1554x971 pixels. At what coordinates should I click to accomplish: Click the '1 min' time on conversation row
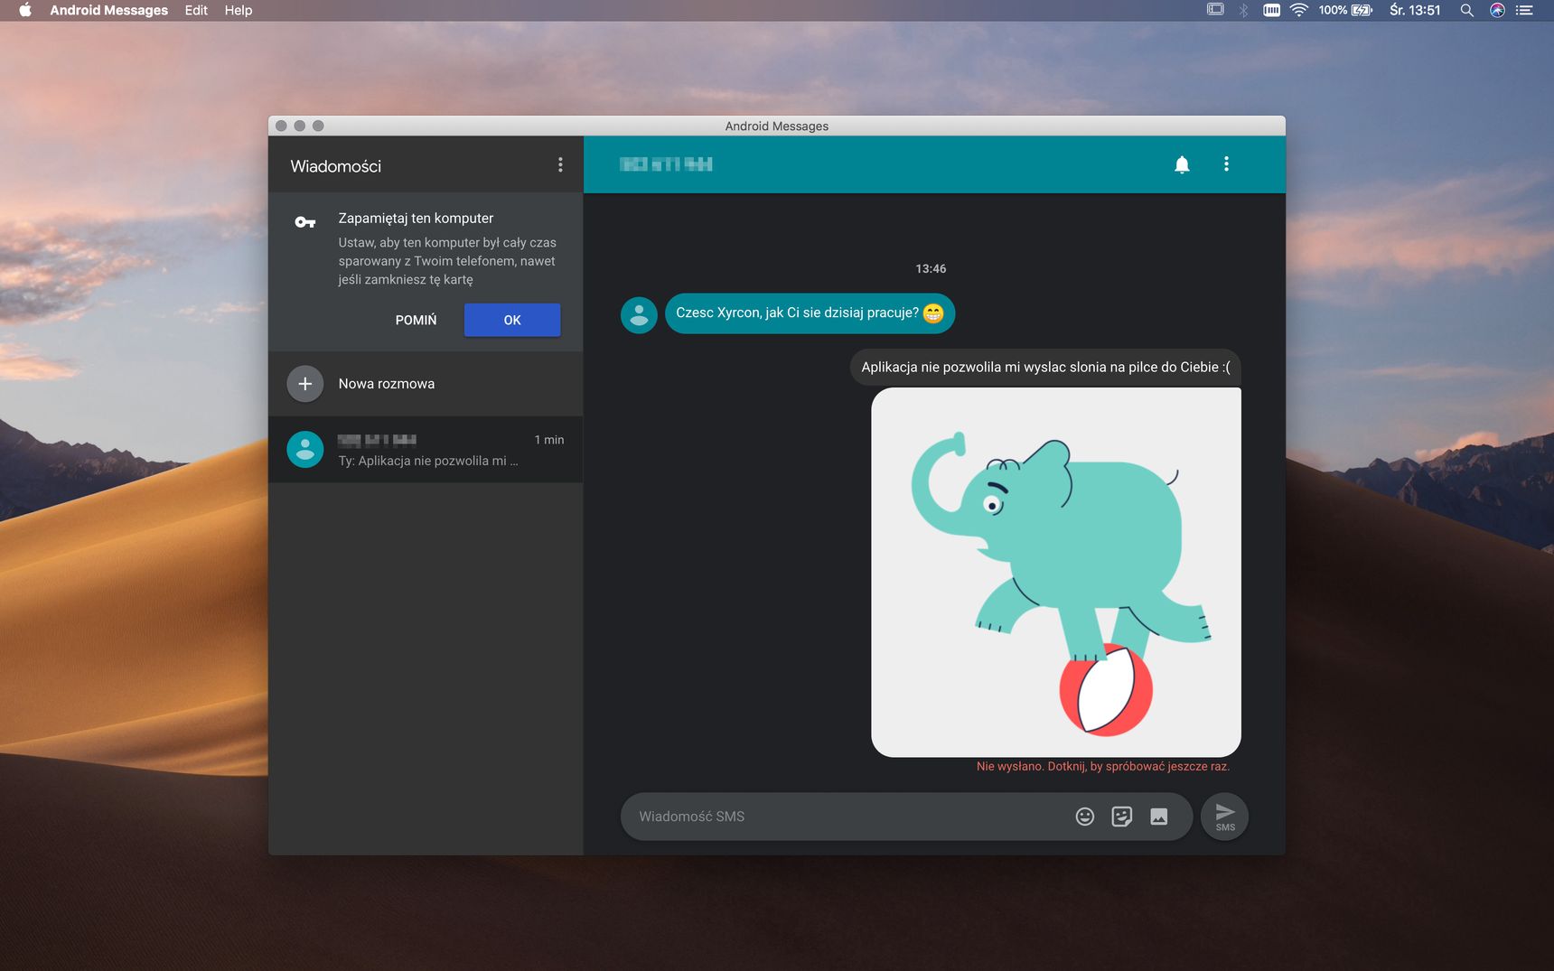coord(549,440)
